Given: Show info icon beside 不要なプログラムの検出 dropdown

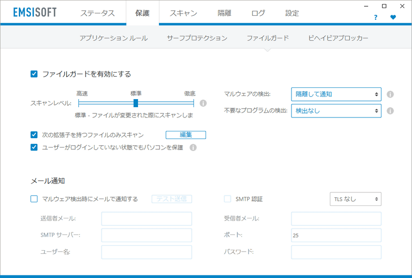Looking at the screenshot, I should (390, 111).
